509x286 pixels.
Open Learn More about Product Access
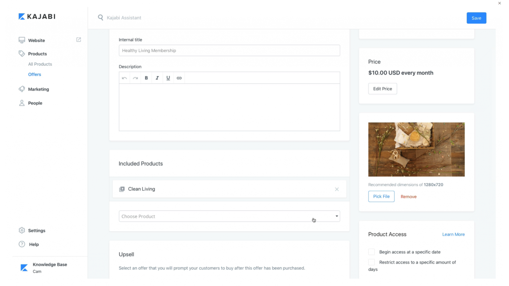click(x=453, y=234)
